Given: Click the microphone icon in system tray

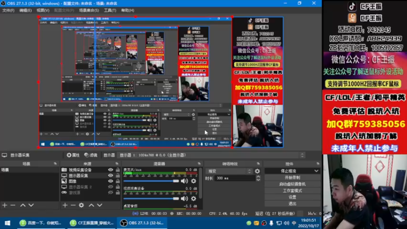Looking at the screenshot, I should [271, 223].
